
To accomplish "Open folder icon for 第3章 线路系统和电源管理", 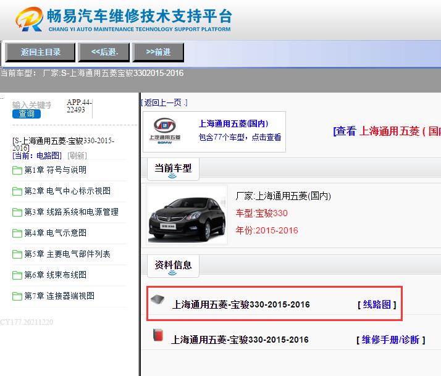I will tap(17, 212).
